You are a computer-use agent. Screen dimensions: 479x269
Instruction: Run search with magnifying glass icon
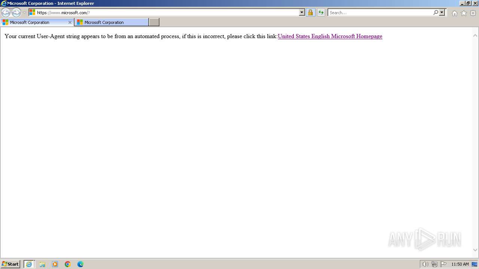[x=436, y=12]
